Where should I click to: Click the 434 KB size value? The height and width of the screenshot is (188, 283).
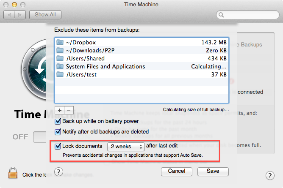point(217,58)
